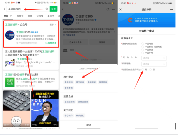The image size is (178, 135).
Task: Switch to the 小程序 tab
Action: (51, 16)
